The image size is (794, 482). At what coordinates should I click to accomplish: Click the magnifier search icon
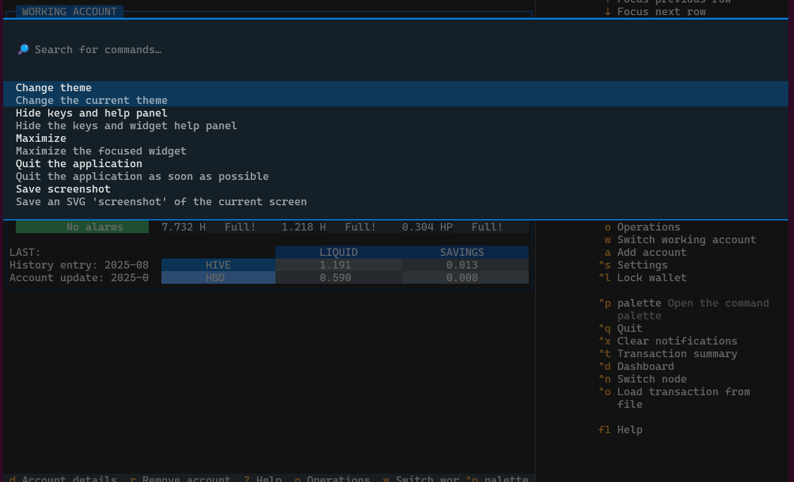click(x=23, y=49)
